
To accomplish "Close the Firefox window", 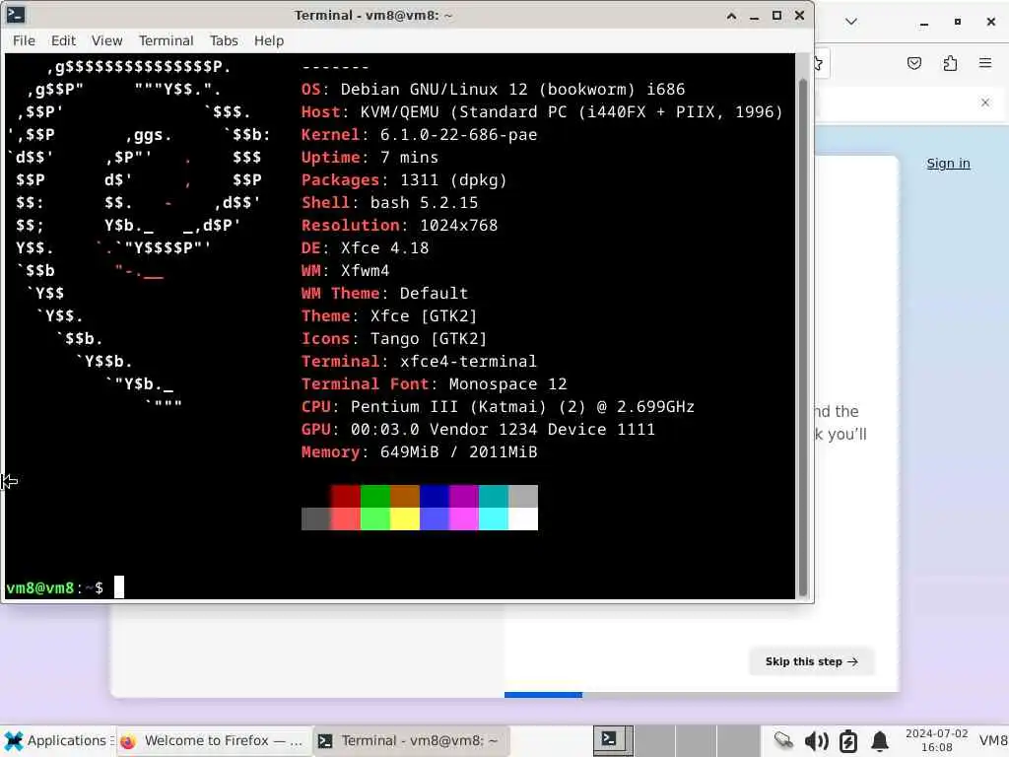I will (991, 22).
